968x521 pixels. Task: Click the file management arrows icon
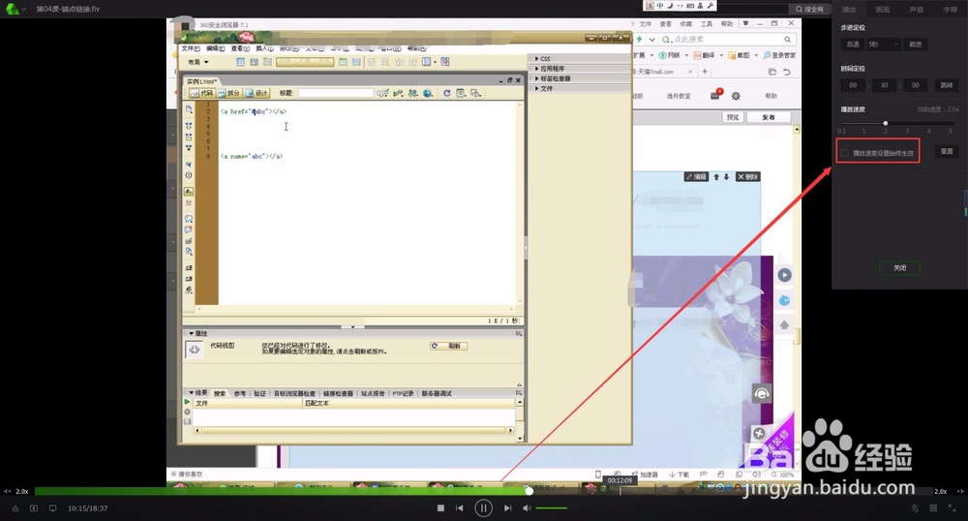pos(412,93)
